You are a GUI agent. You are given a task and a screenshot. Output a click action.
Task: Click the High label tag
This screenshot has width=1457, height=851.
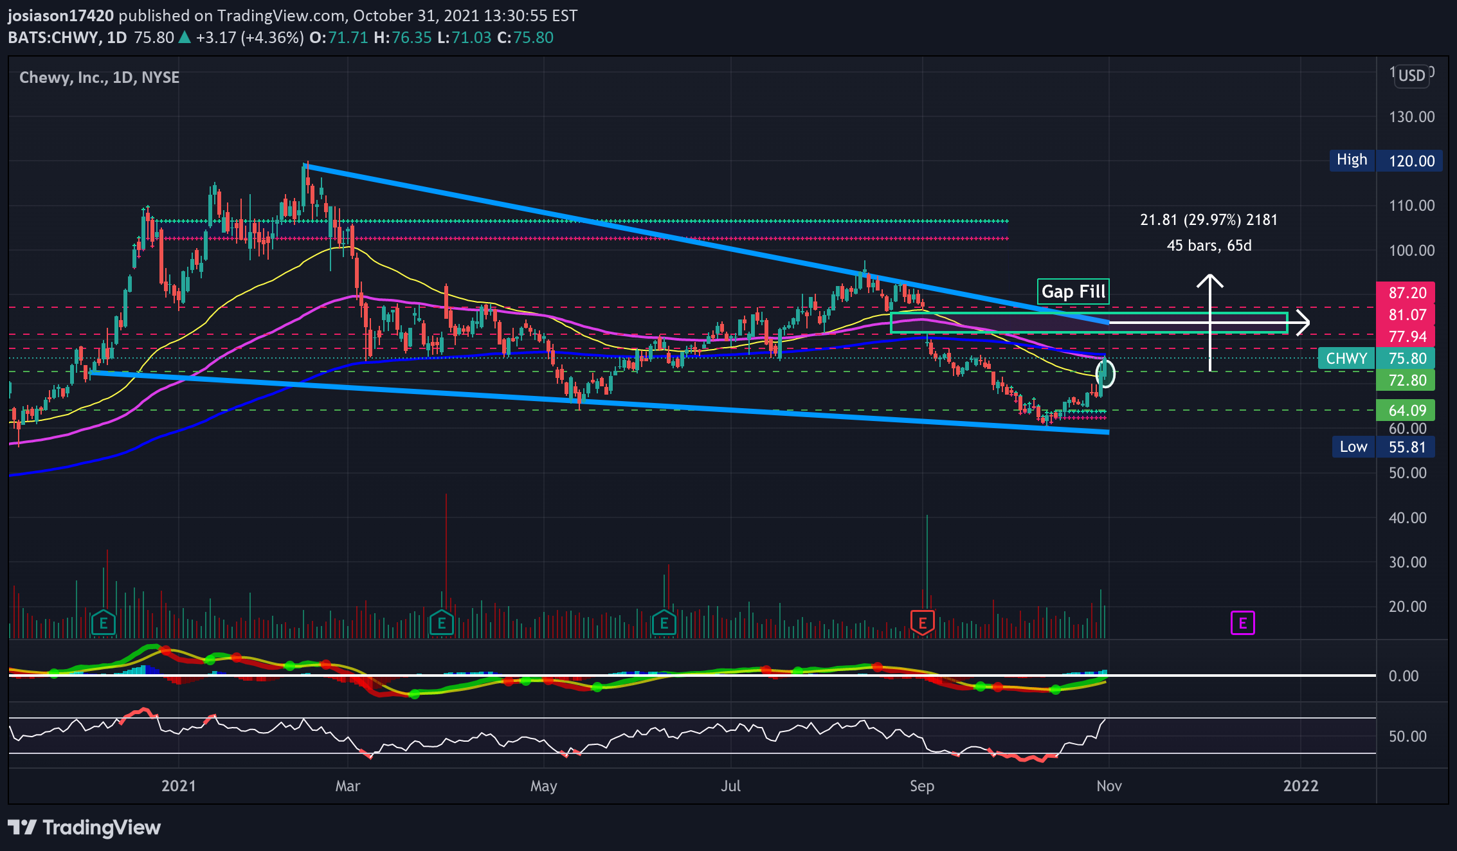[x=1352, y=160]
